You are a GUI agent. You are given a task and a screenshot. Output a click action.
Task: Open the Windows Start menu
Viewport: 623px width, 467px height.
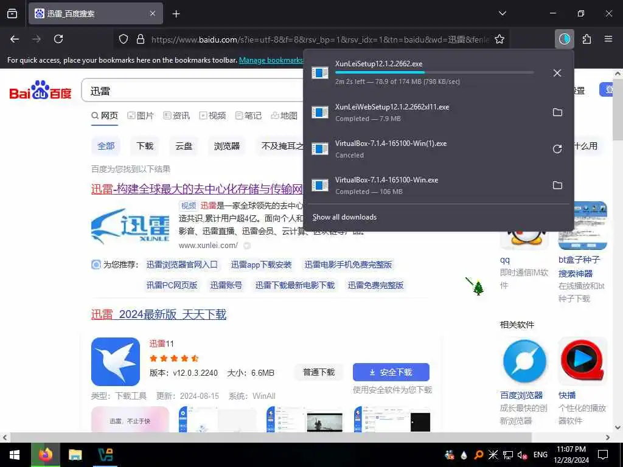point(15,455)
